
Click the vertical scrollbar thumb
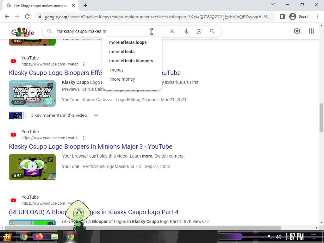(x=321, y=118)
